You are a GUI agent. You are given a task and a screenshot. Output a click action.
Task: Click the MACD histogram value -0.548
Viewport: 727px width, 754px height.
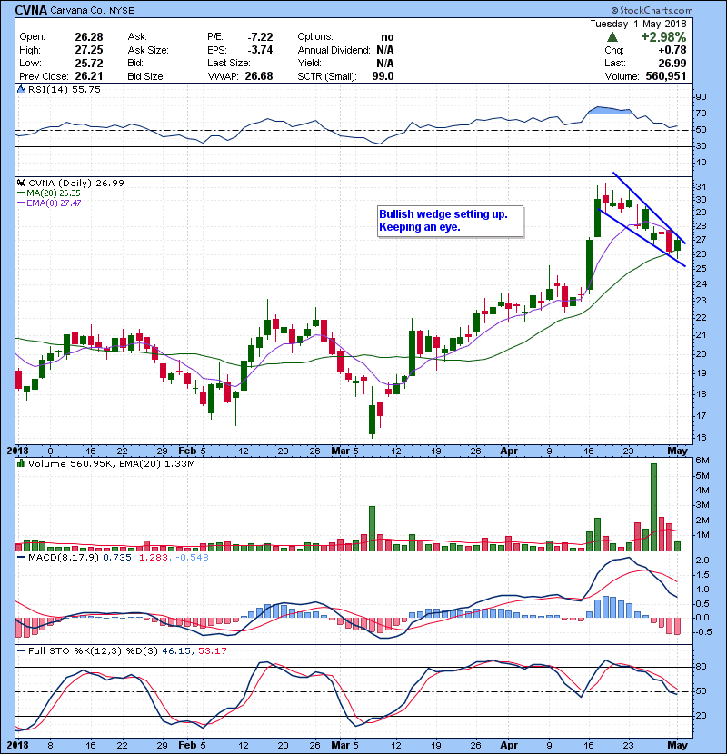coord(192,558)
